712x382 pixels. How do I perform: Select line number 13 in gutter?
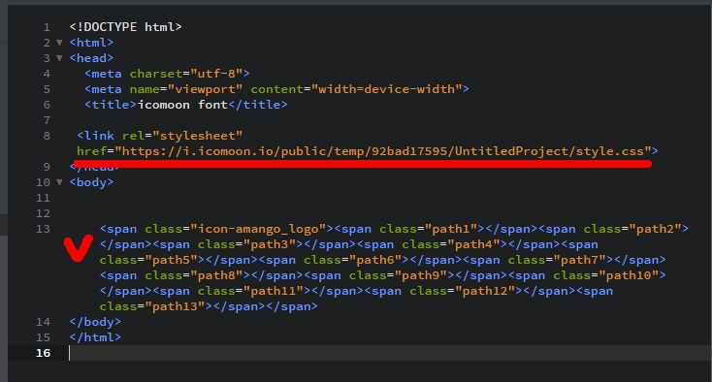43,229
